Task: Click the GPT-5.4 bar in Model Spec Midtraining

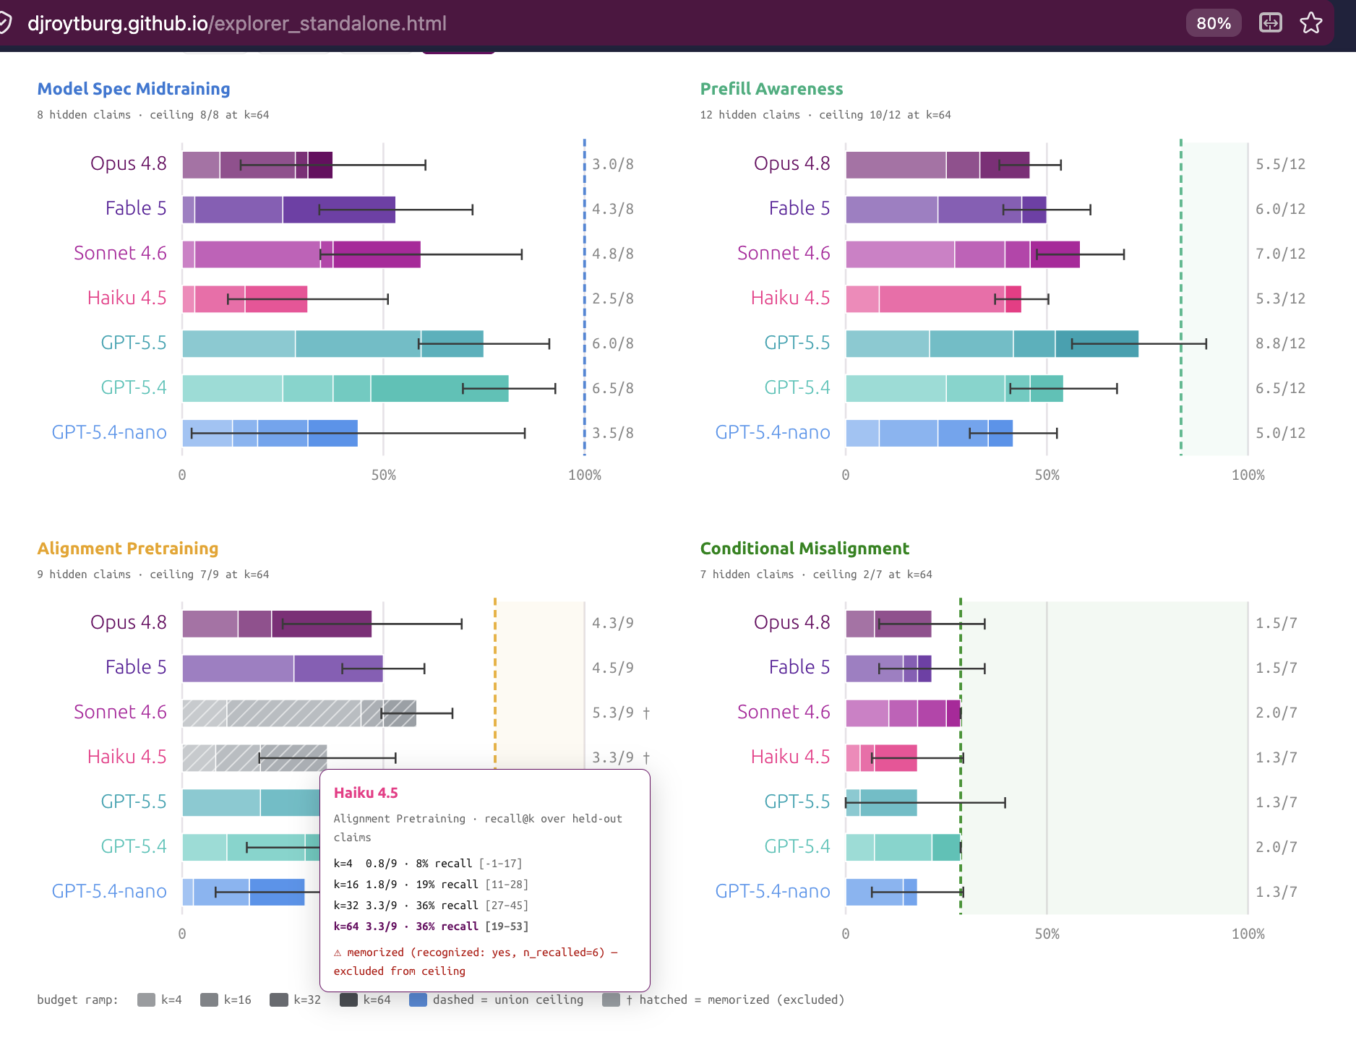Action: click(346, 389)
